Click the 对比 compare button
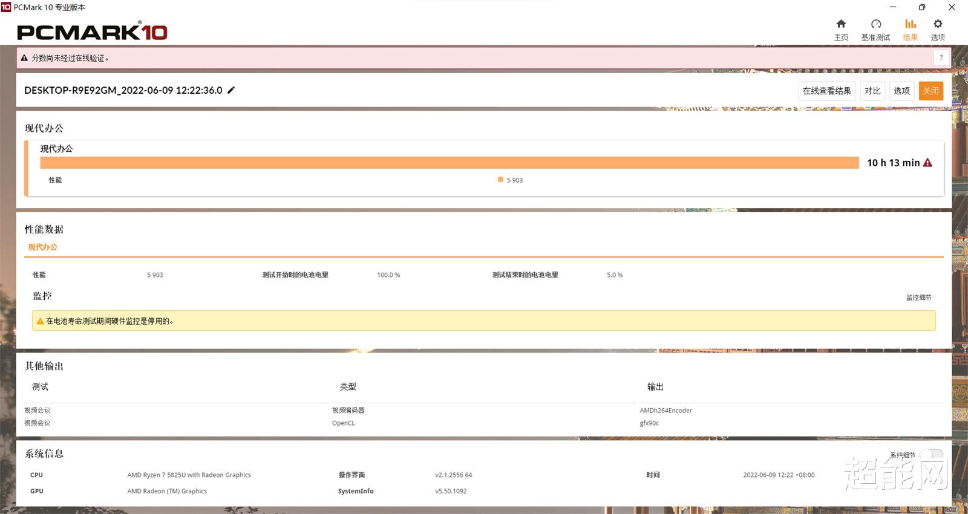 click(872, 91)
